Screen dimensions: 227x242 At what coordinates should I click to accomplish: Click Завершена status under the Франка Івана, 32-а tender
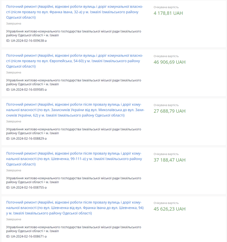pyautogui.click(x=14, y=24)
